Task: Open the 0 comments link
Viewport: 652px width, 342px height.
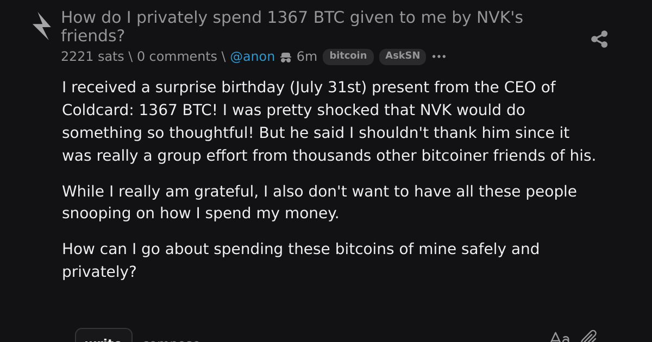Action: pos(177,56)
